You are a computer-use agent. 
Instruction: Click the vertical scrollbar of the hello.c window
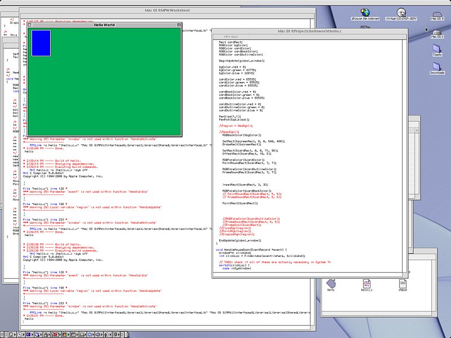pyautogui.click(x=405, y=155)
